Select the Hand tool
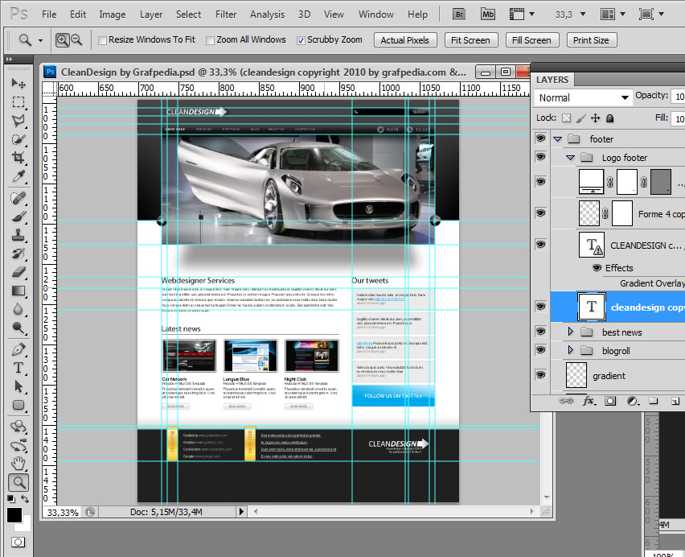685x557 pixels. click(18, 464)
